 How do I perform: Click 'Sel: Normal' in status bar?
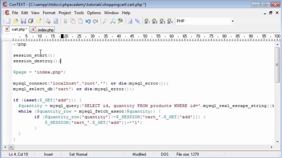point(78,154)
